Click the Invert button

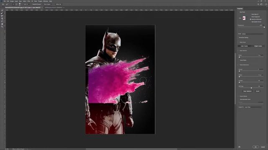(x=258, y=91)
